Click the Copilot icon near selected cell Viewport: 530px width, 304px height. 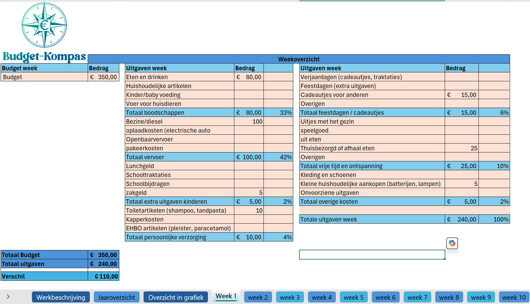[452, 243]
